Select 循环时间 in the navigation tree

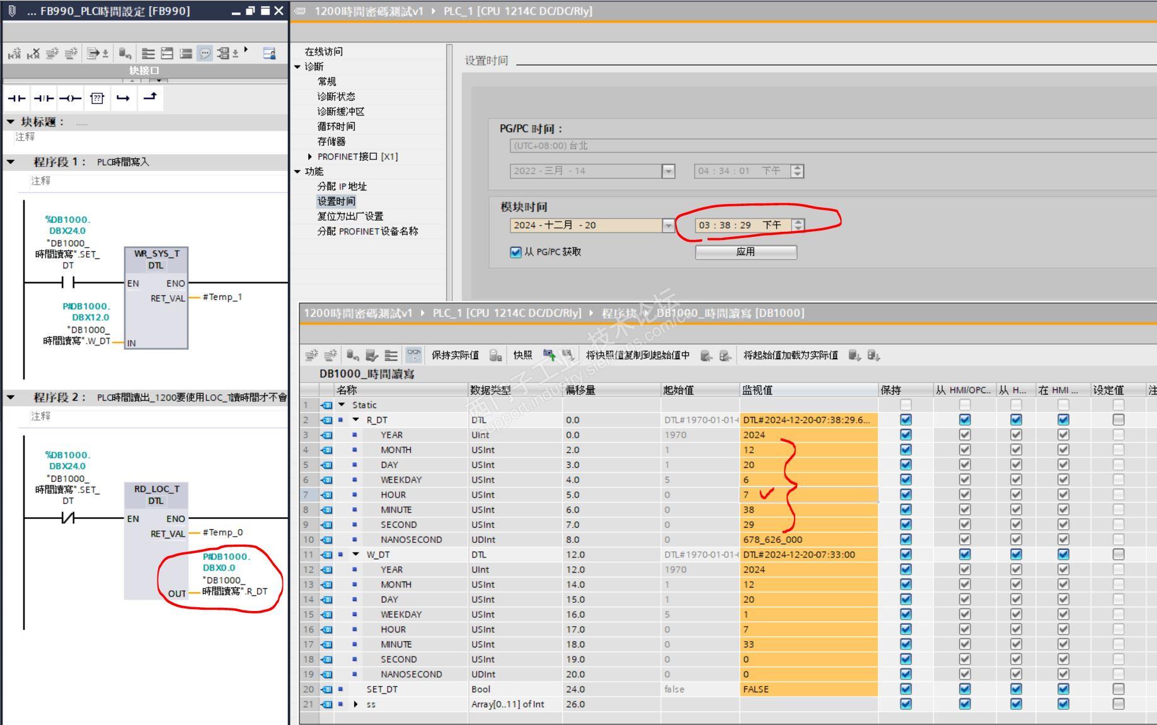coord(337,127)
